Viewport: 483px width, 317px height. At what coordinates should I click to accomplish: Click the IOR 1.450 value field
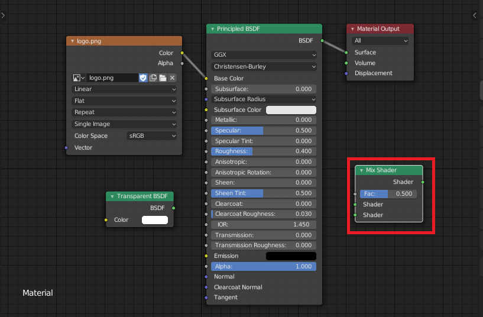click(x=264, y=225)
